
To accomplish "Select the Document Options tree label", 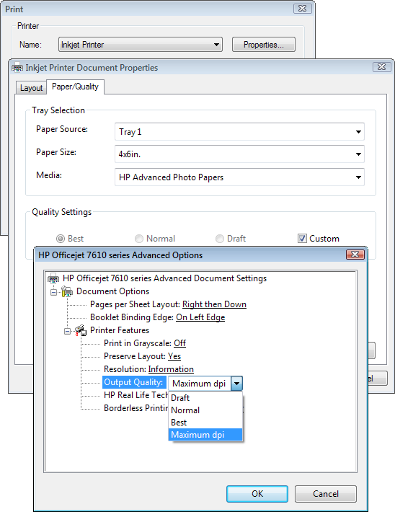I will click(x=112, y=291).
